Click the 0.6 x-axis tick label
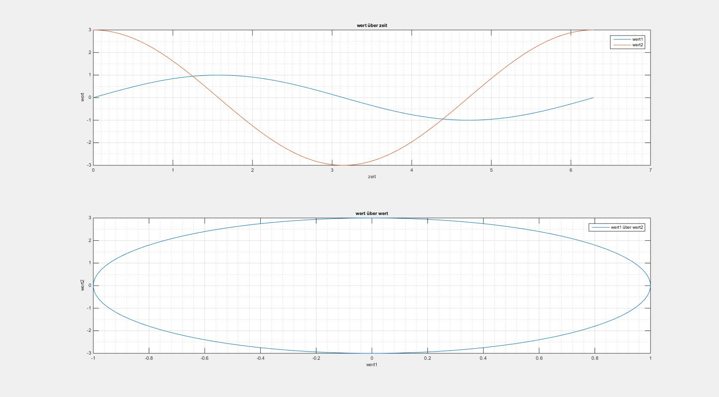Screen dimensions: 719x397 539,358
